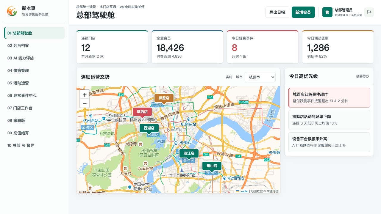Open 09 充值结算 page

35,133
